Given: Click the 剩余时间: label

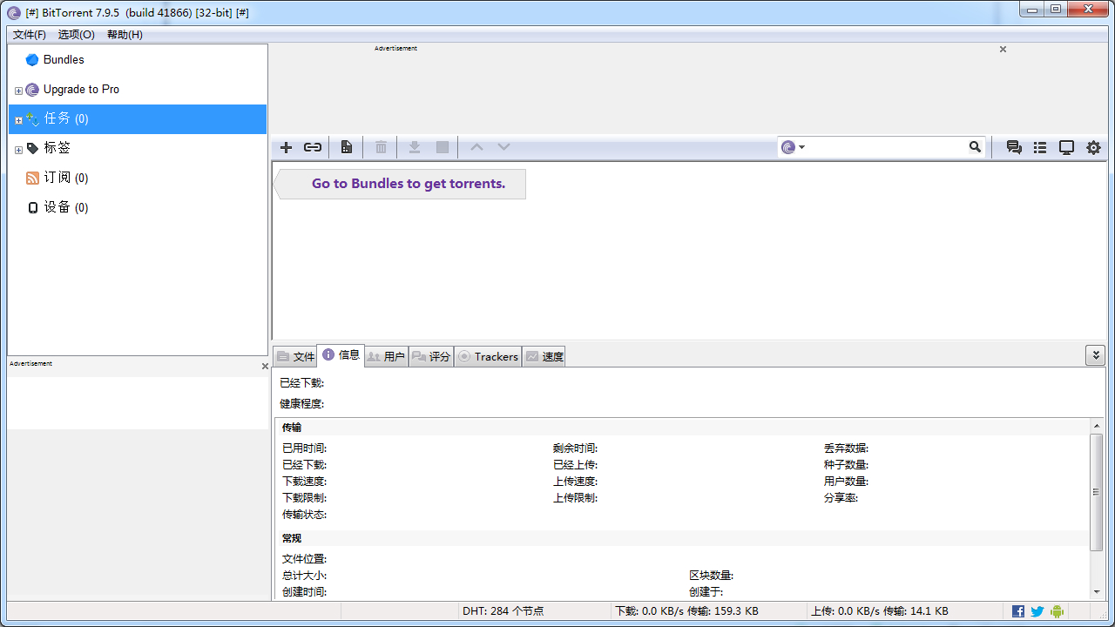Looking at the screenshot, I should pos(575,448).
